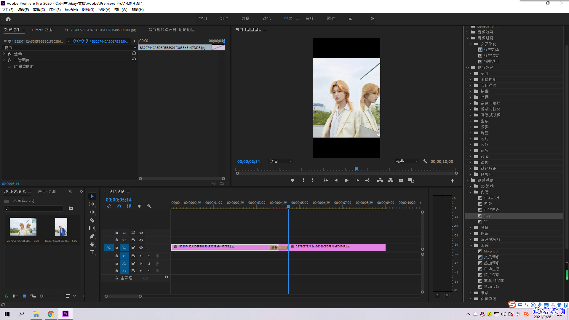Screen dimensions: 569x320
Task: Open the 序列(S) menu
Action: (x=55, y=10)
